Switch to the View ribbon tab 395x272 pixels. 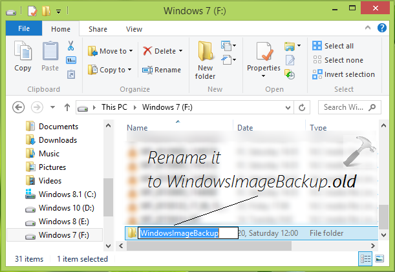tap(134, 29)
